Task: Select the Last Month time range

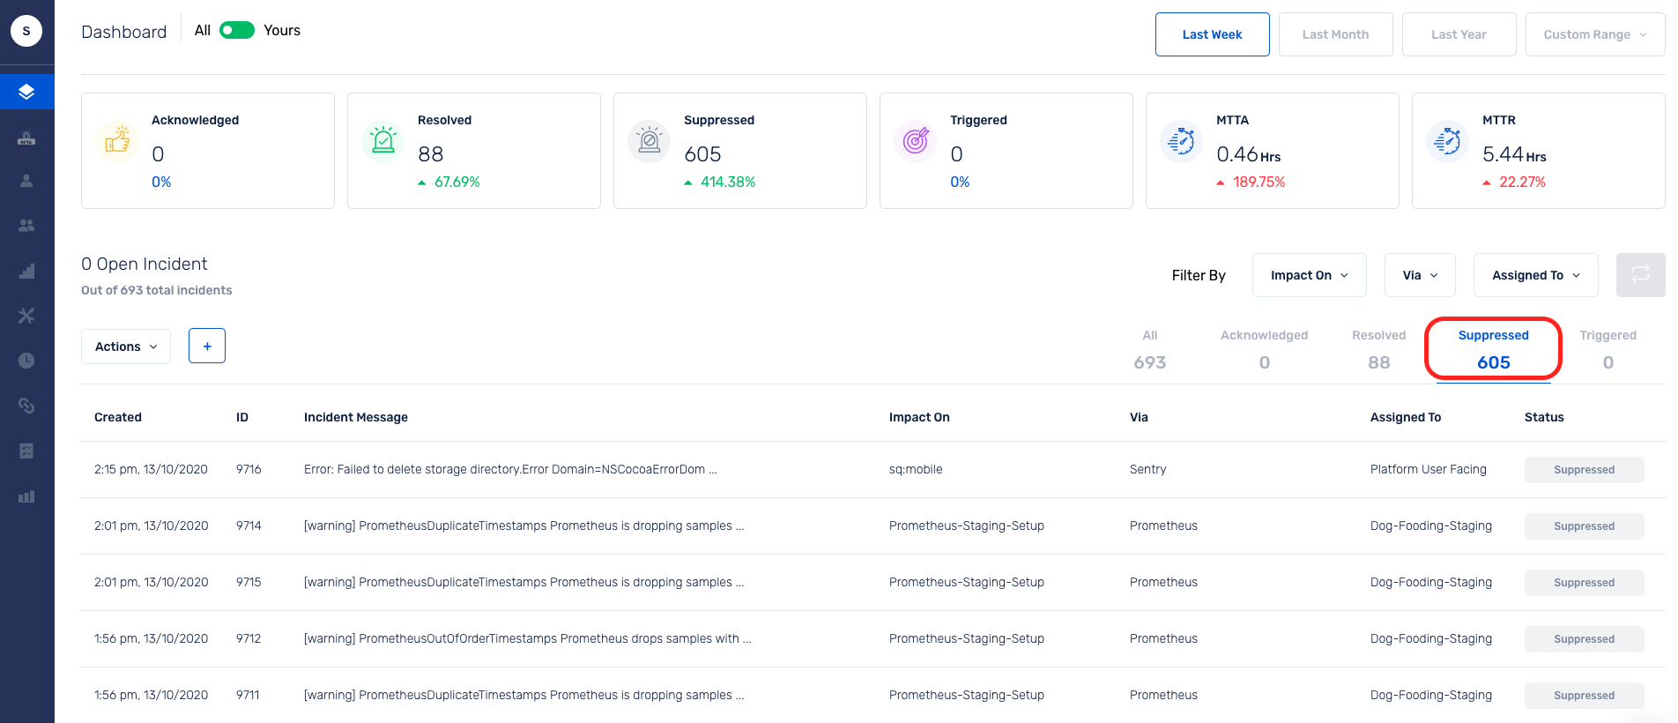Action: pos(1336,34)
